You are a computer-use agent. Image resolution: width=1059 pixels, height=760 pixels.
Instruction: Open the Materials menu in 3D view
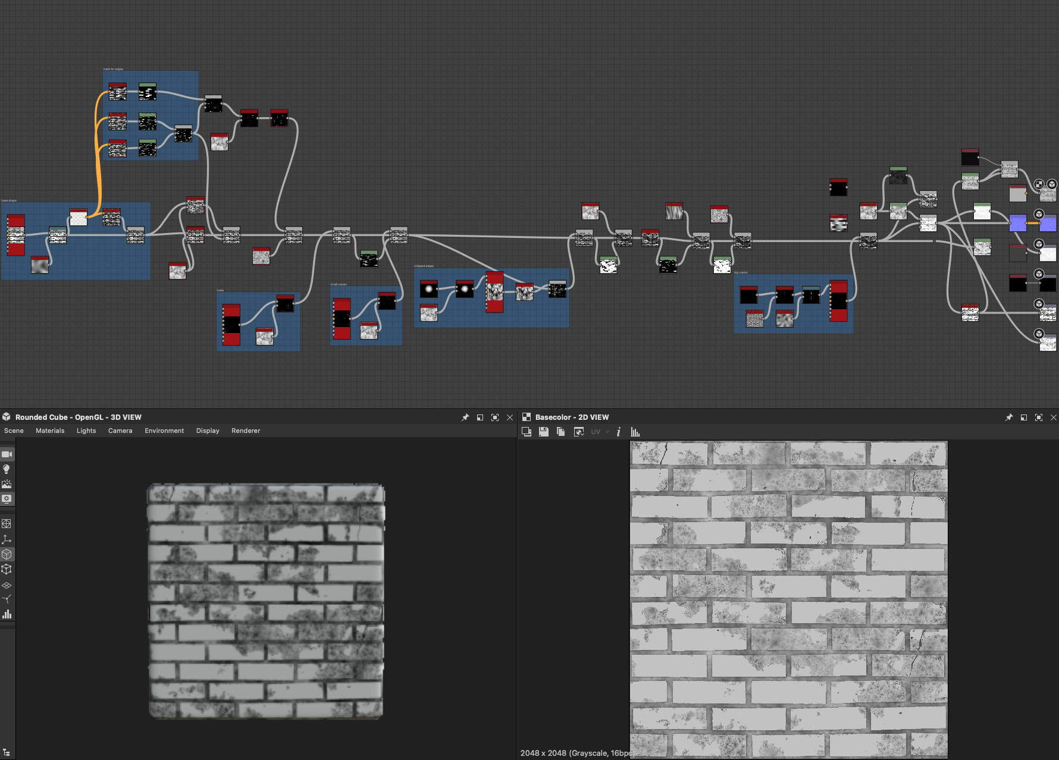pos(50,431)
